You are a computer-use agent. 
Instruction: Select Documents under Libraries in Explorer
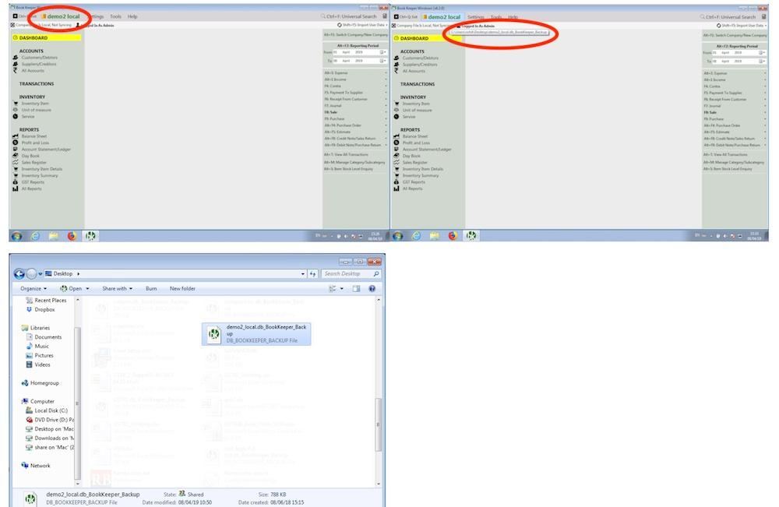point(48,336)
